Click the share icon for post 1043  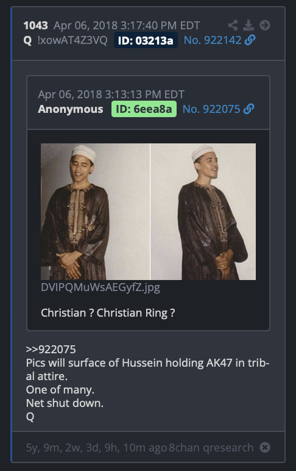[233, 25]
